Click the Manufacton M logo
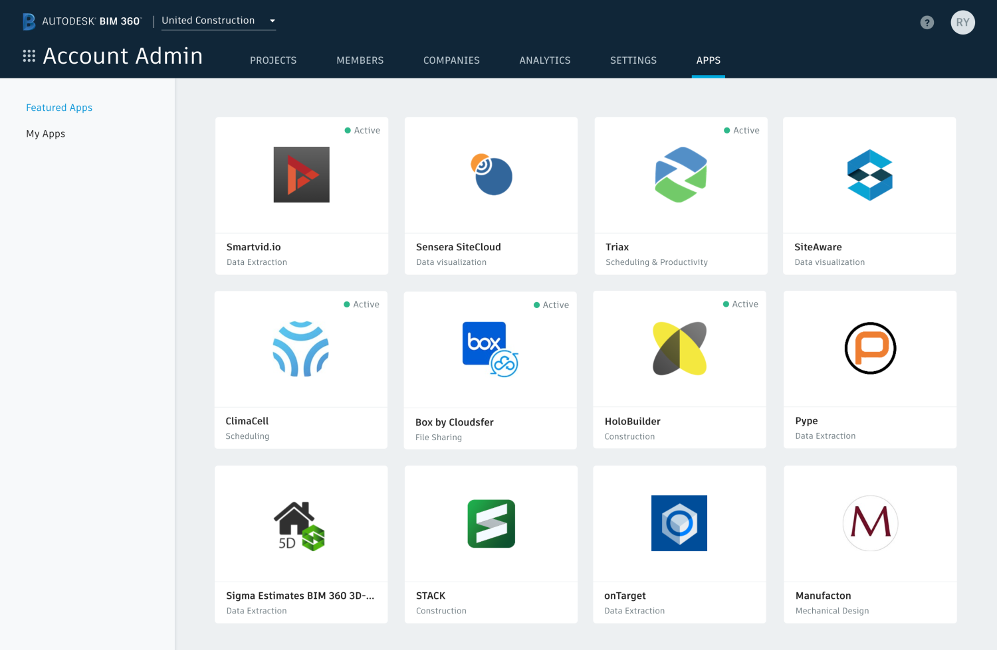997x650 pixels. tap(871, 523)
